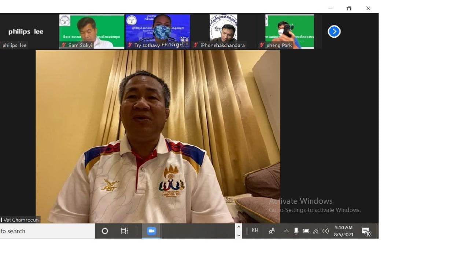Click the Cortana circle icon
The width and height of the screenshot is (469, 263).
coord(105,231)
